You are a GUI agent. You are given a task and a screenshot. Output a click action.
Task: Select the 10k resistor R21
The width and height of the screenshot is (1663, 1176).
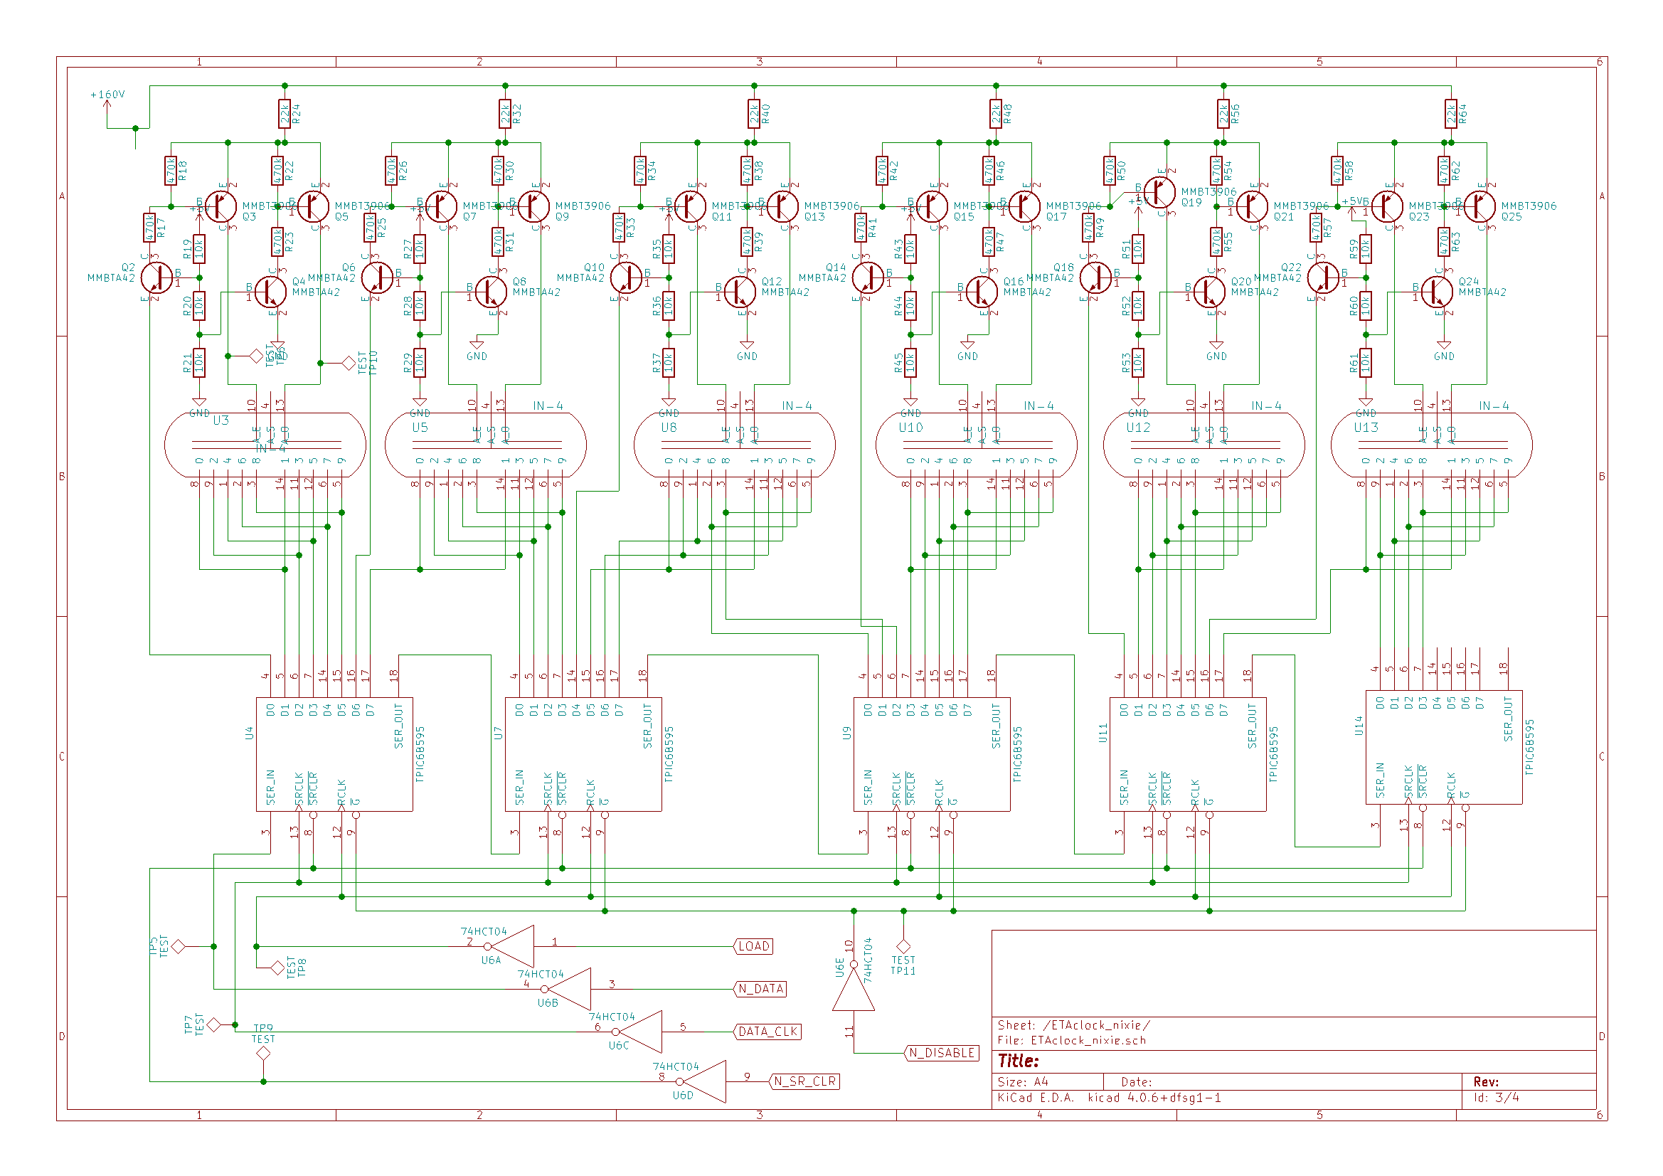(x=199, y=362)
